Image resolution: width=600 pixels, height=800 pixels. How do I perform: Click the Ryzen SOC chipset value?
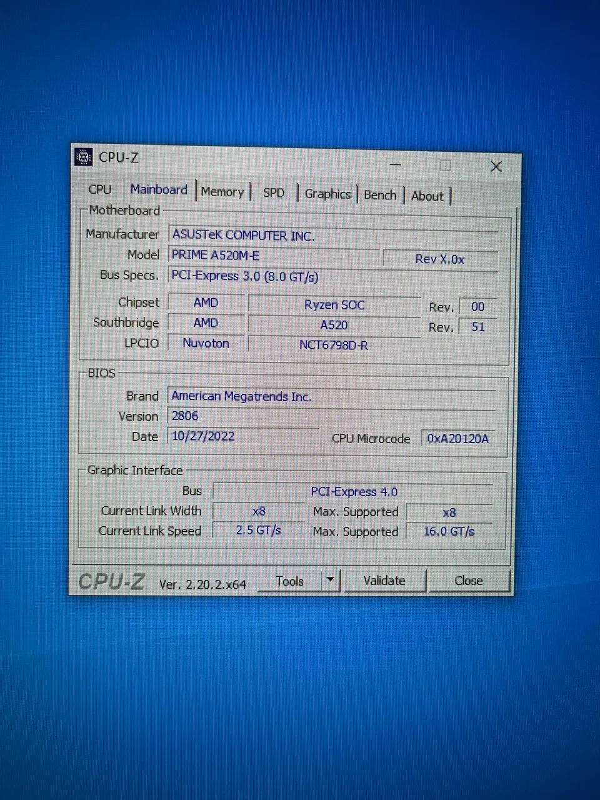[334, 305]
